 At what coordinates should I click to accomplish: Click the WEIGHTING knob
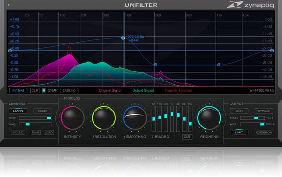[209, 118]
